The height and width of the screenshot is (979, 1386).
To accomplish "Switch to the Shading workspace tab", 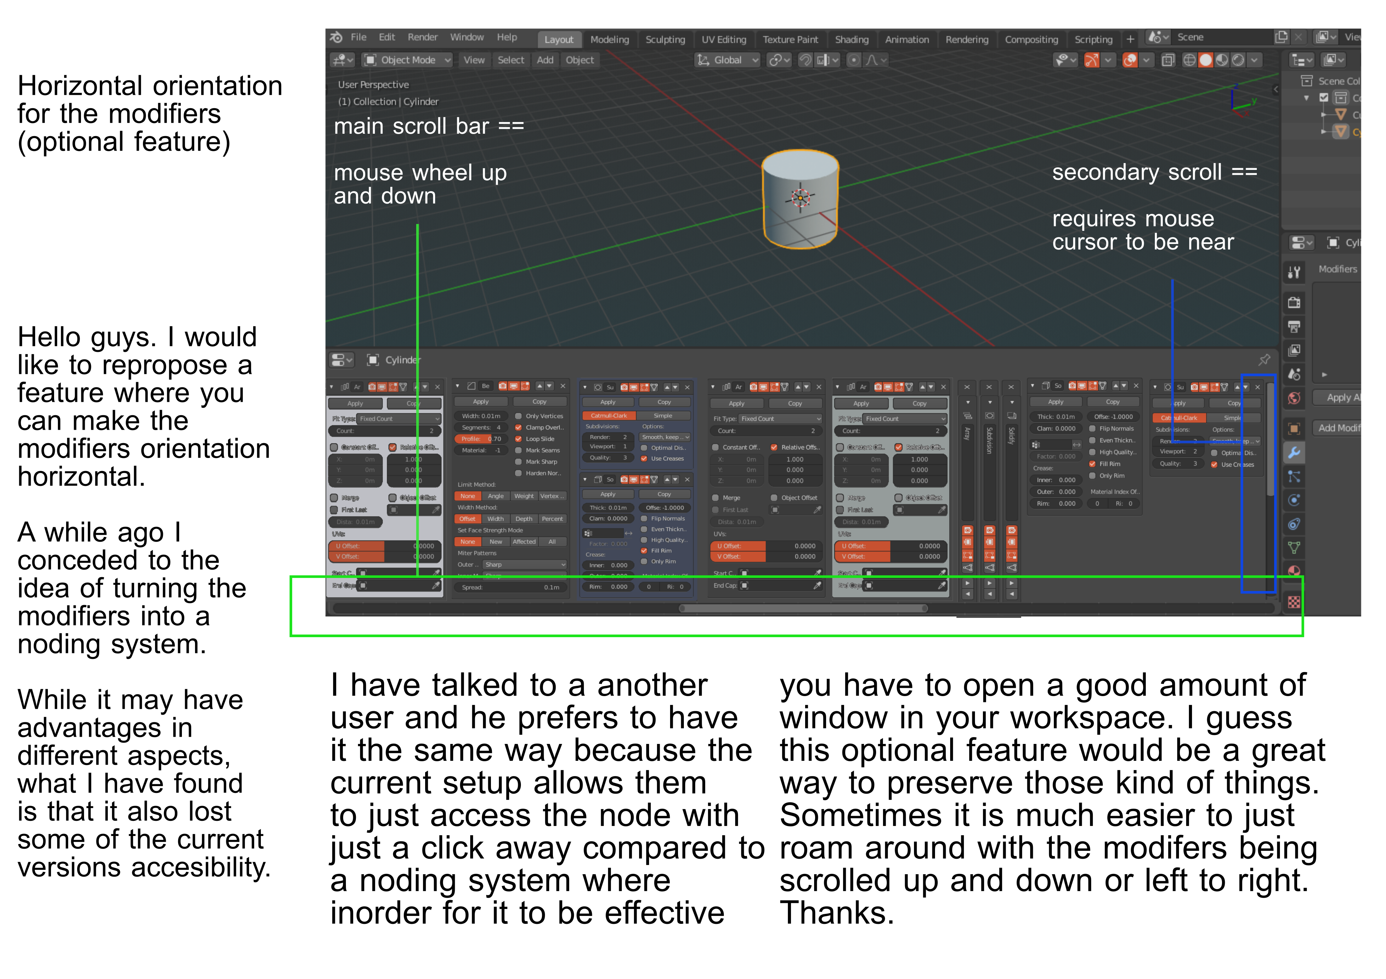I will click(852, 40).
